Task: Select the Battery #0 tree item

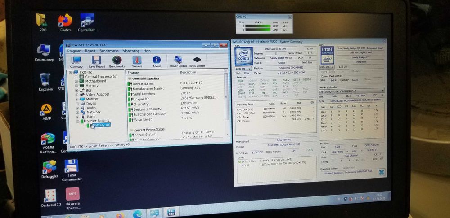Action: point(101,125)
